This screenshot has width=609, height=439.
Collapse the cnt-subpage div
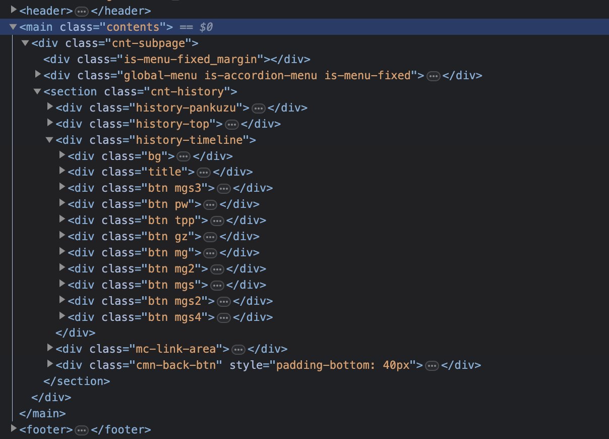pyautogui.click(x=25, y=43)
